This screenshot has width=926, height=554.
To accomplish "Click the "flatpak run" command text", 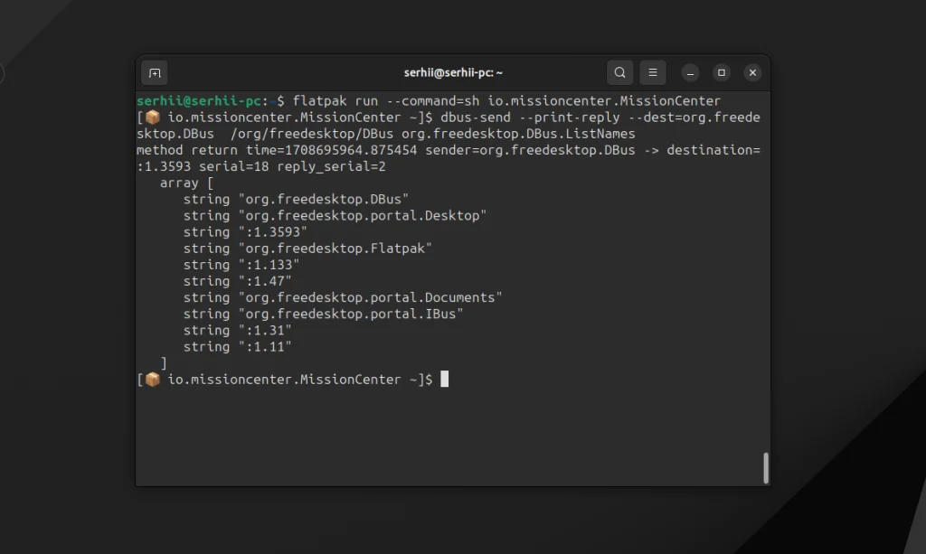I will 329,101.
